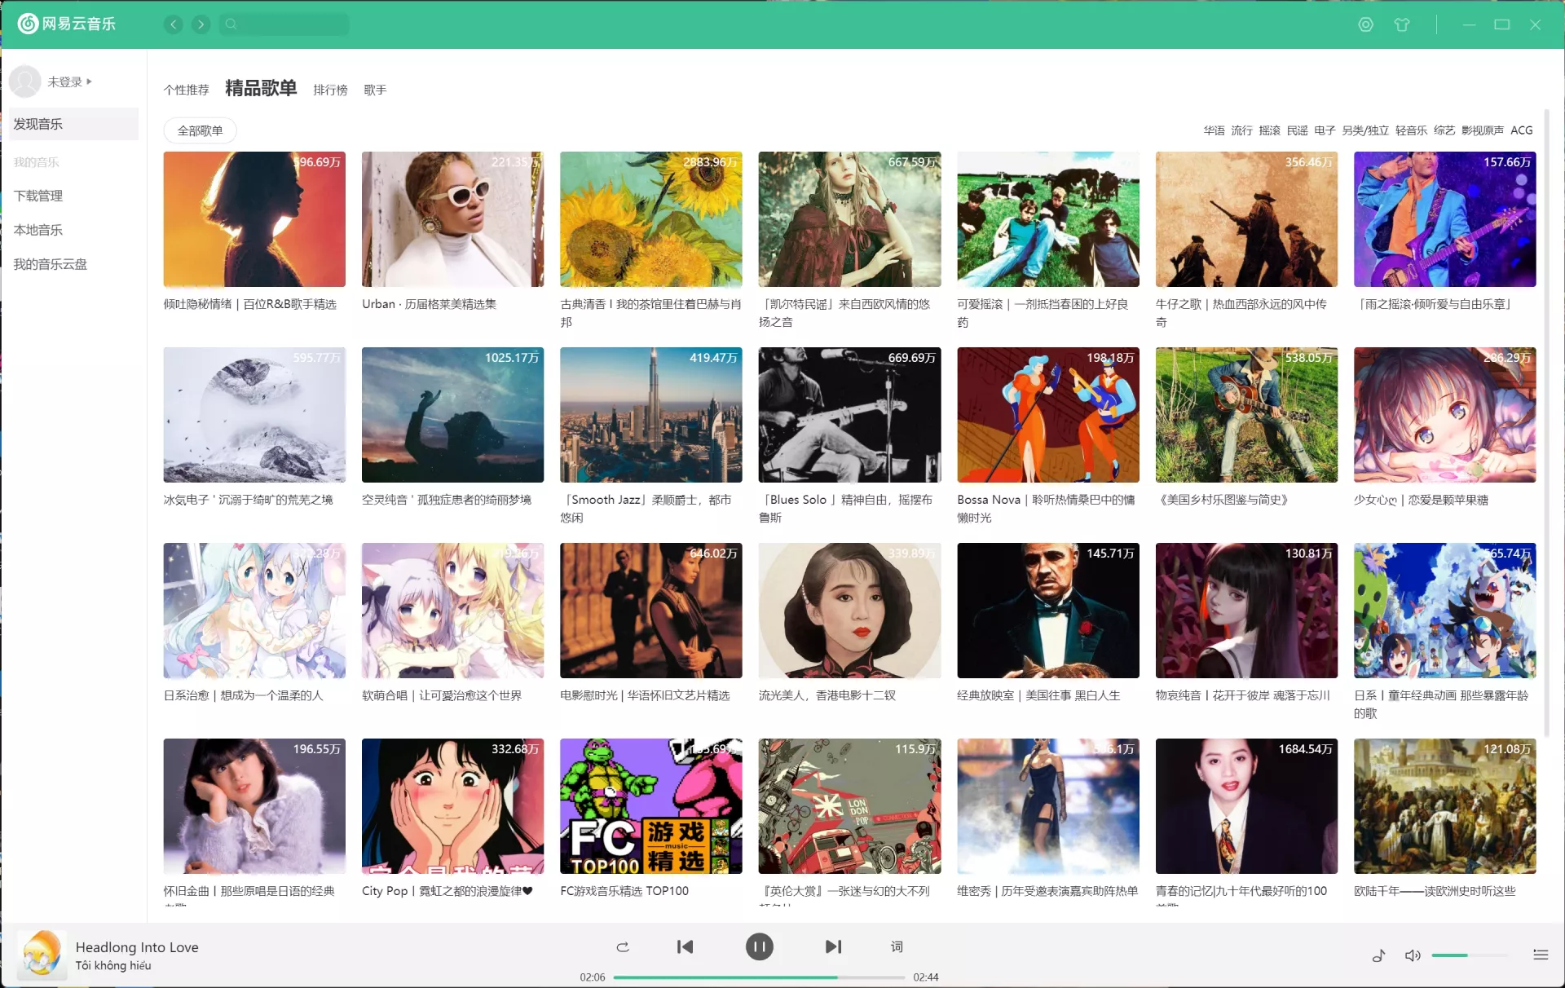
Task: Filter playlists by the 摇滚 tag
Action: 1269,130
